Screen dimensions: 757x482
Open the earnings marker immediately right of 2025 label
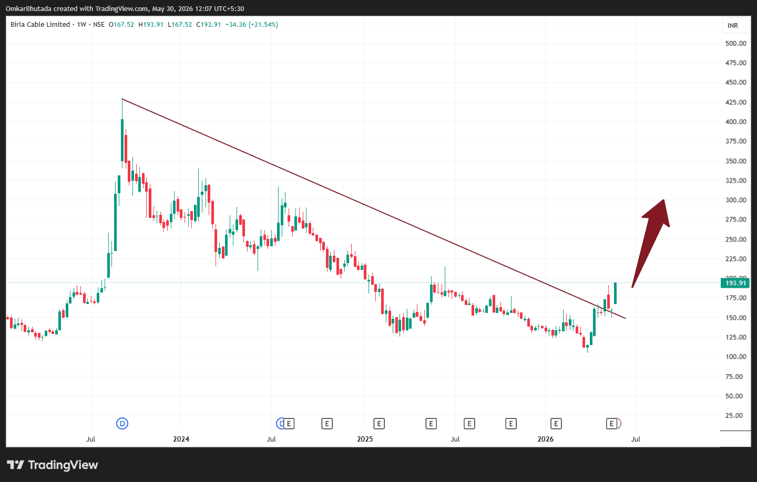click(379, 424)
